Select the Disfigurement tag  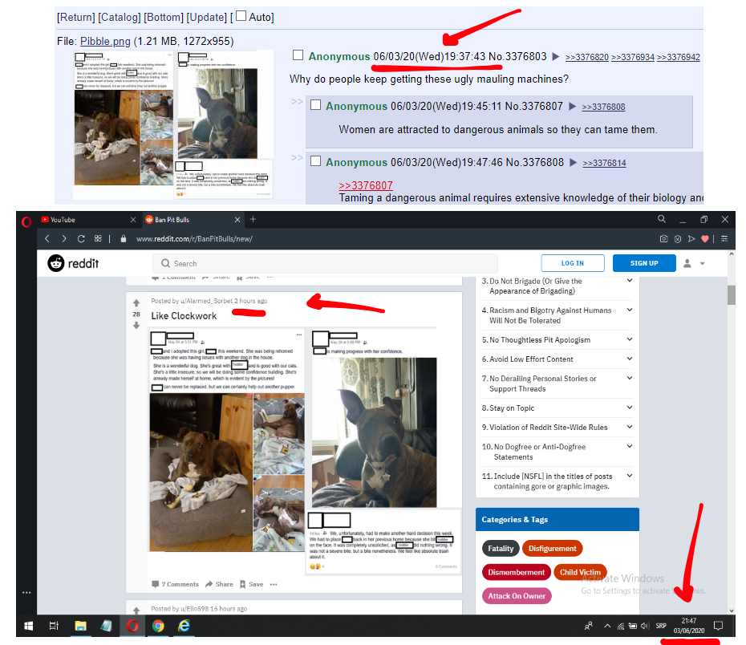552,549
